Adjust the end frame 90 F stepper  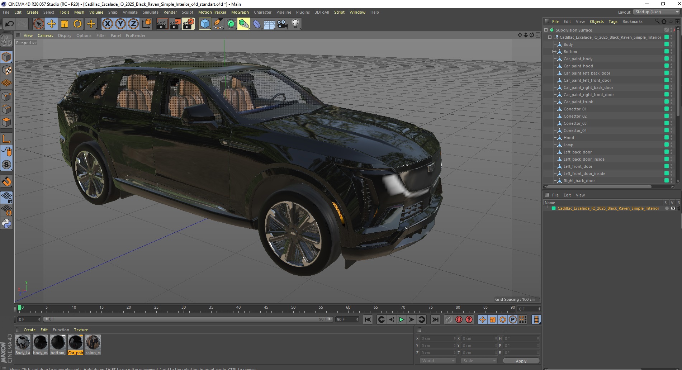click(x=357, y=319)
